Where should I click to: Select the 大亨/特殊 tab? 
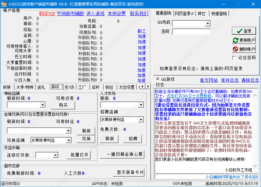click(x=25, y=87)
